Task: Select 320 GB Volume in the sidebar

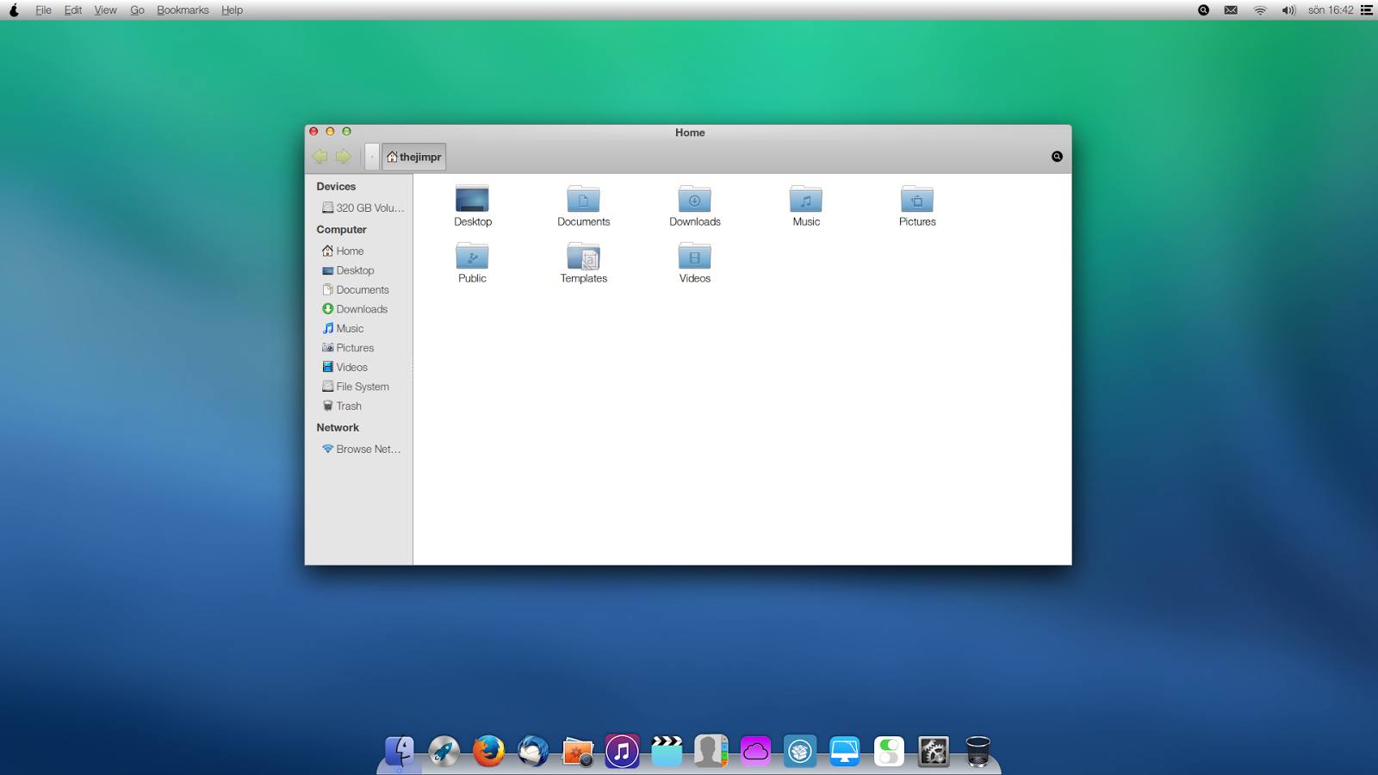Action: pos(362,208)
